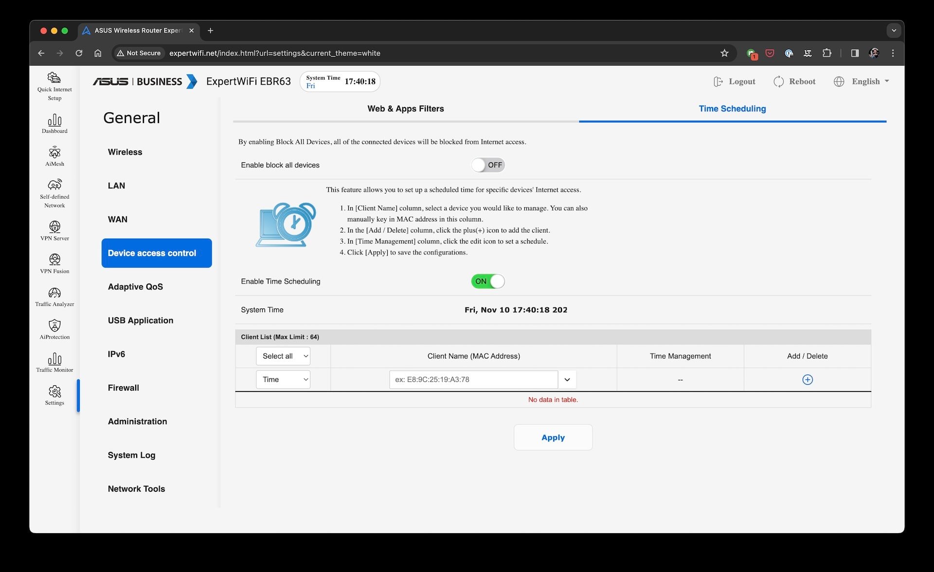The height and width of the screenshot is (572, 934).
Task: Click the Logout button
Action: click(734, 81)
